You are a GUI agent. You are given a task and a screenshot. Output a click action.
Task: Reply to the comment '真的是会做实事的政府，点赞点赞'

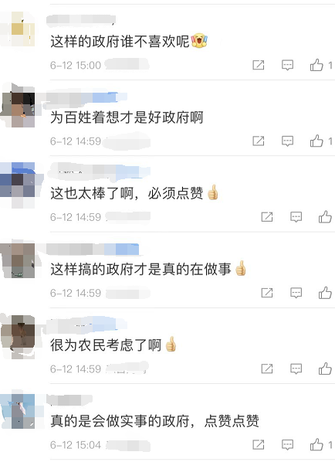coord(287,444)
